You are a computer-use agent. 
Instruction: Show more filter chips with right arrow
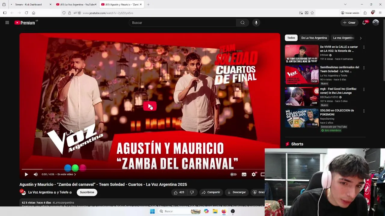click(x=361, y=38)
